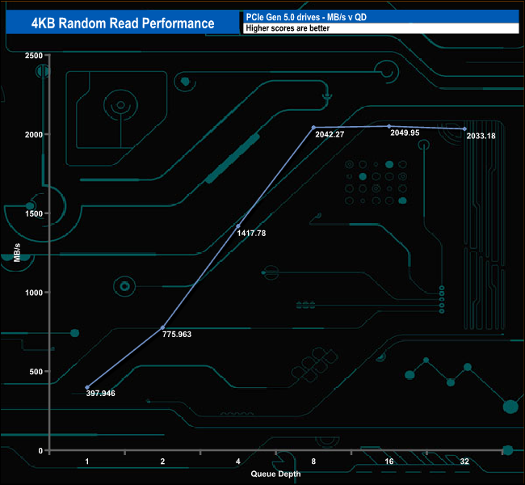The height and width of the screenshot is (485, 525).
Task: Click the MB/s vertical axis title
Action: (17, 251)
